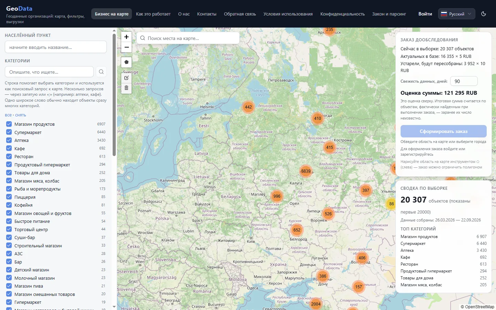This screenshot has width=496, height=310.
Task: Open cluster marker 2004
Action: click(316, 304)
